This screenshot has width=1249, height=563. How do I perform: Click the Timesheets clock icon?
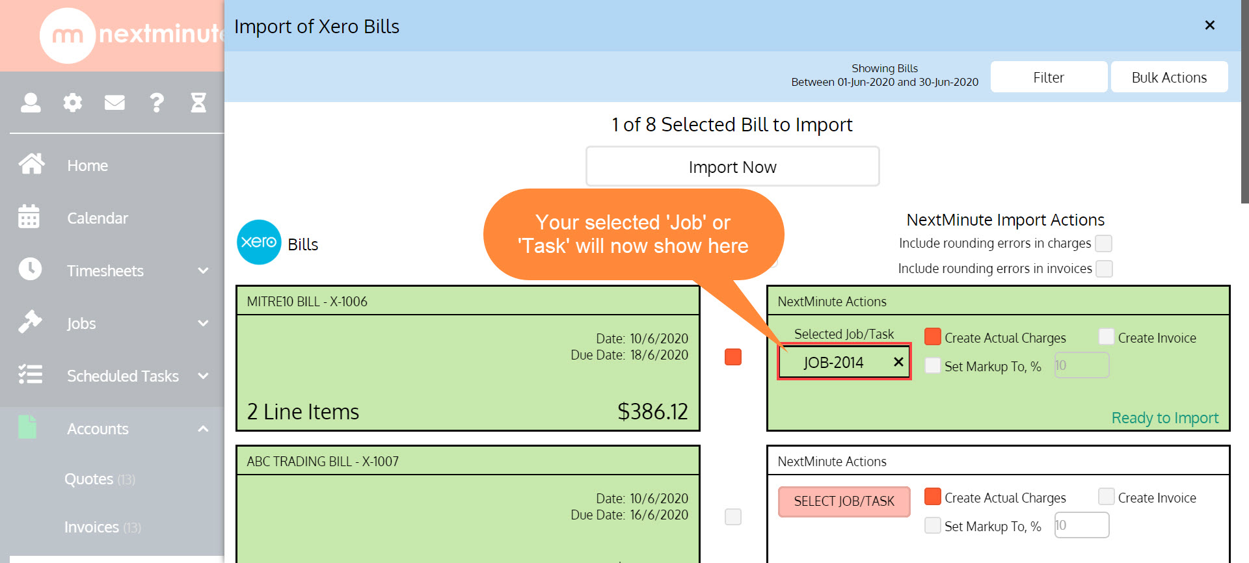30,269
